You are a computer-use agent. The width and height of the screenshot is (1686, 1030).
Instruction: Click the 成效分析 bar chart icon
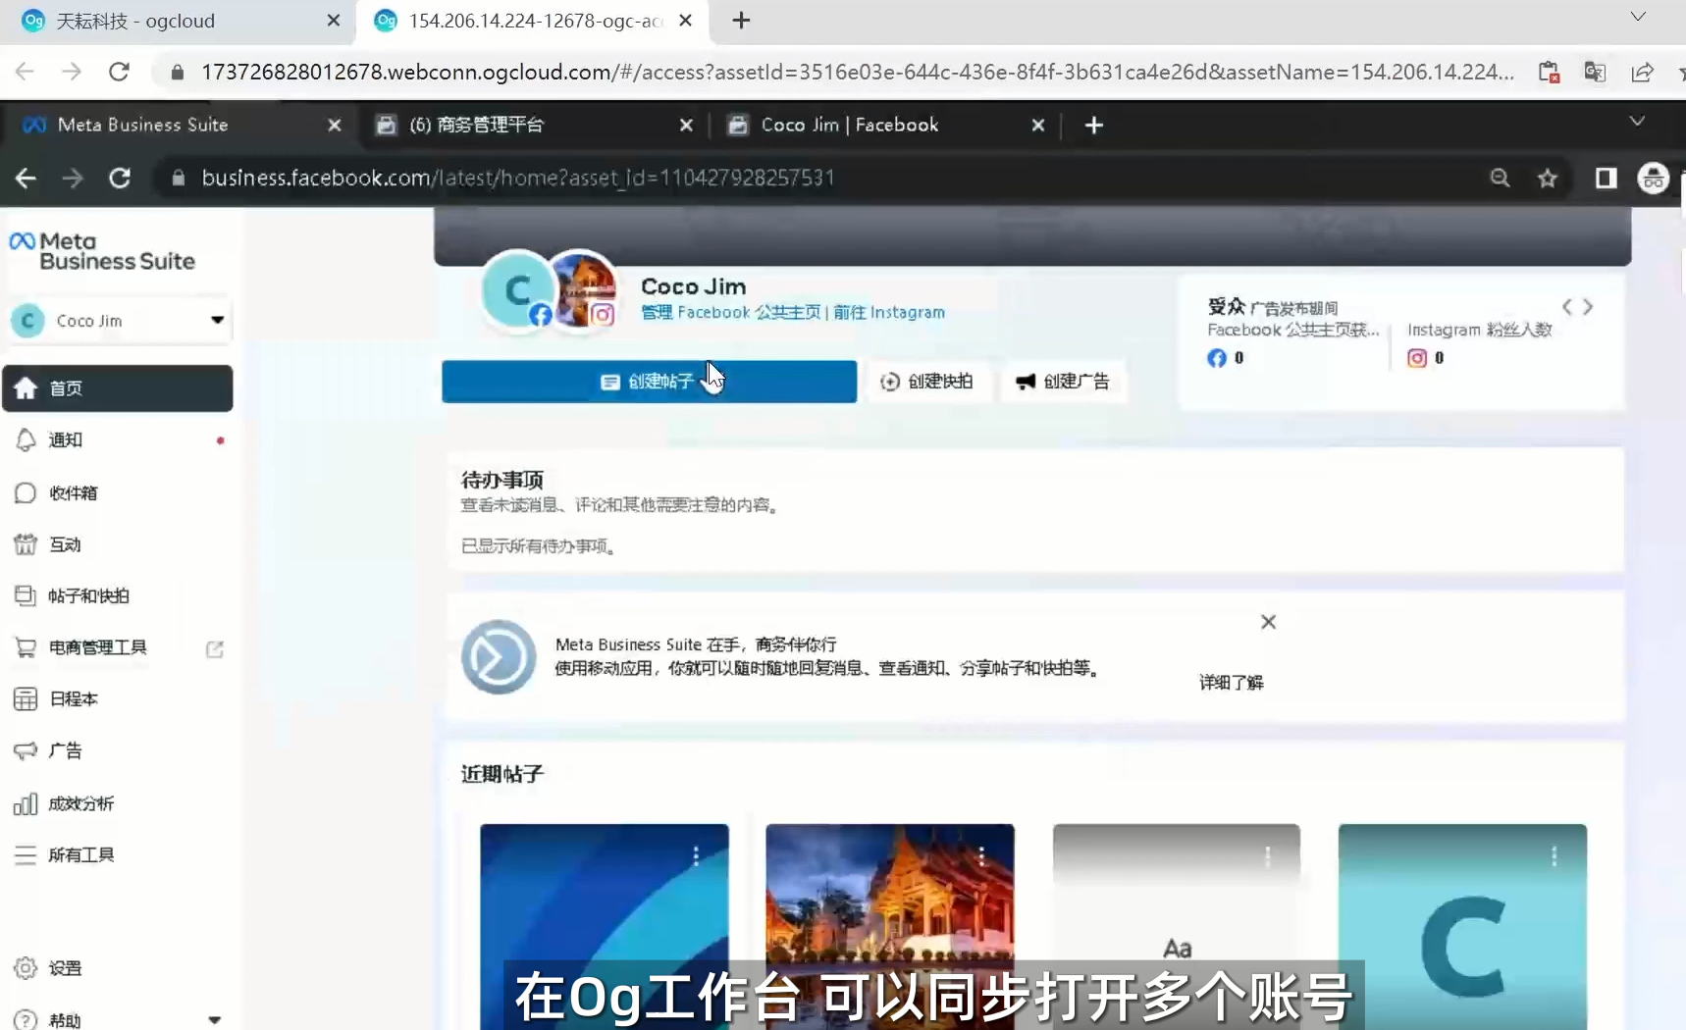[26, 804]
